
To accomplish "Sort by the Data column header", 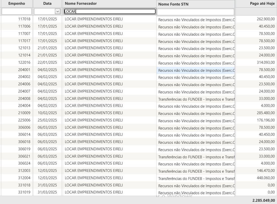I will tap(47, 4).
